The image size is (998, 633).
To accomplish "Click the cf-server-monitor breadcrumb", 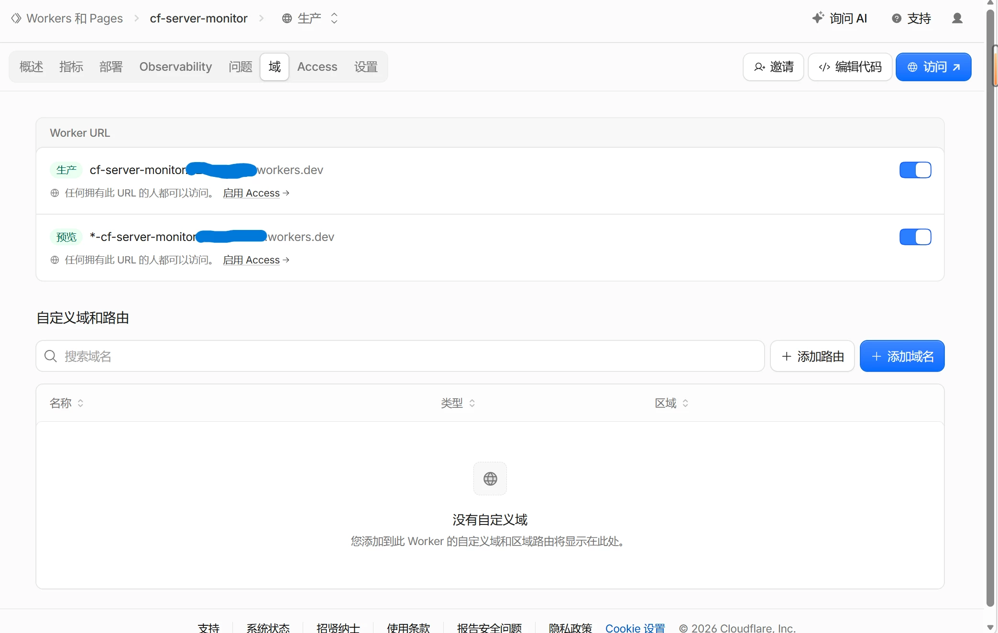I will pyautogui.click(x=198, y=18).
